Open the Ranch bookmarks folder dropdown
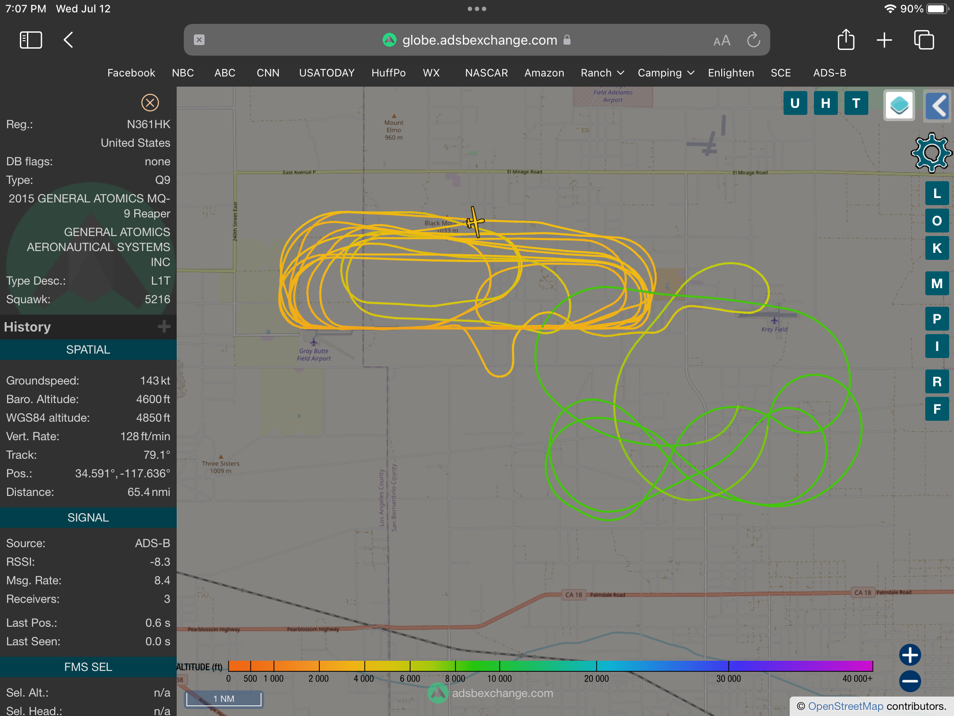954x716 pixels. [602, 73]
